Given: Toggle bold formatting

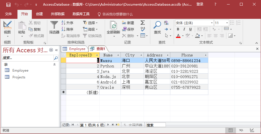Looking at the screenshot, I should [178, 29].
